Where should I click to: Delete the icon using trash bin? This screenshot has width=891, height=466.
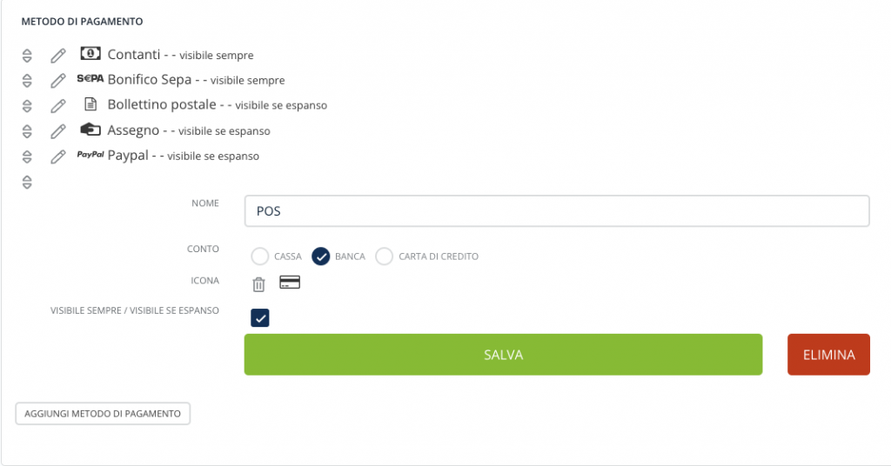coord(258,284)
